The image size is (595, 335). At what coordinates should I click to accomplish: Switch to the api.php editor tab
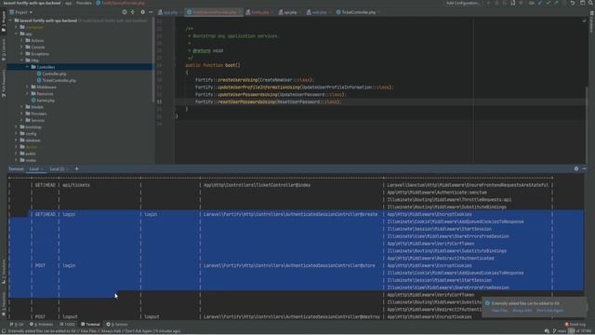(290, 12)
